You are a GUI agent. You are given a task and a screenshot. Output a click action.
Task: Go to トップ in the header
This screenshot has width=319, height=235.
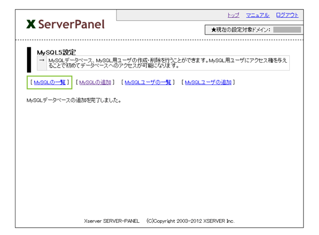coord(233,15)
